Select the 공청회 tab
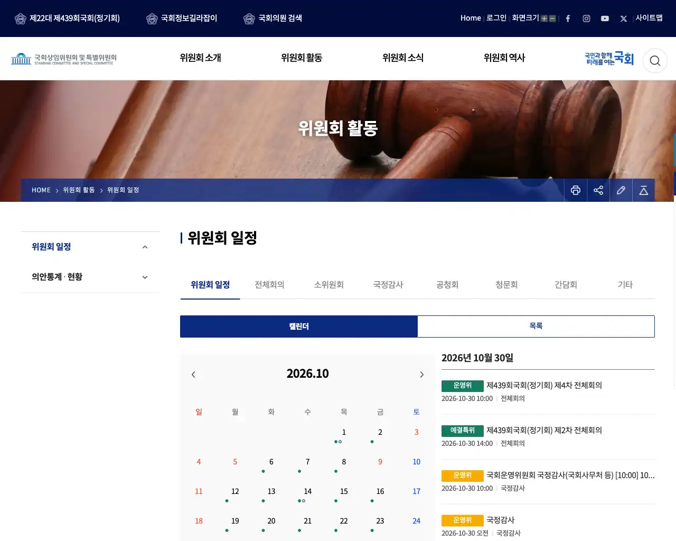Screen dimensions: 676x541 pyautogui.click(x=447, y=285)
